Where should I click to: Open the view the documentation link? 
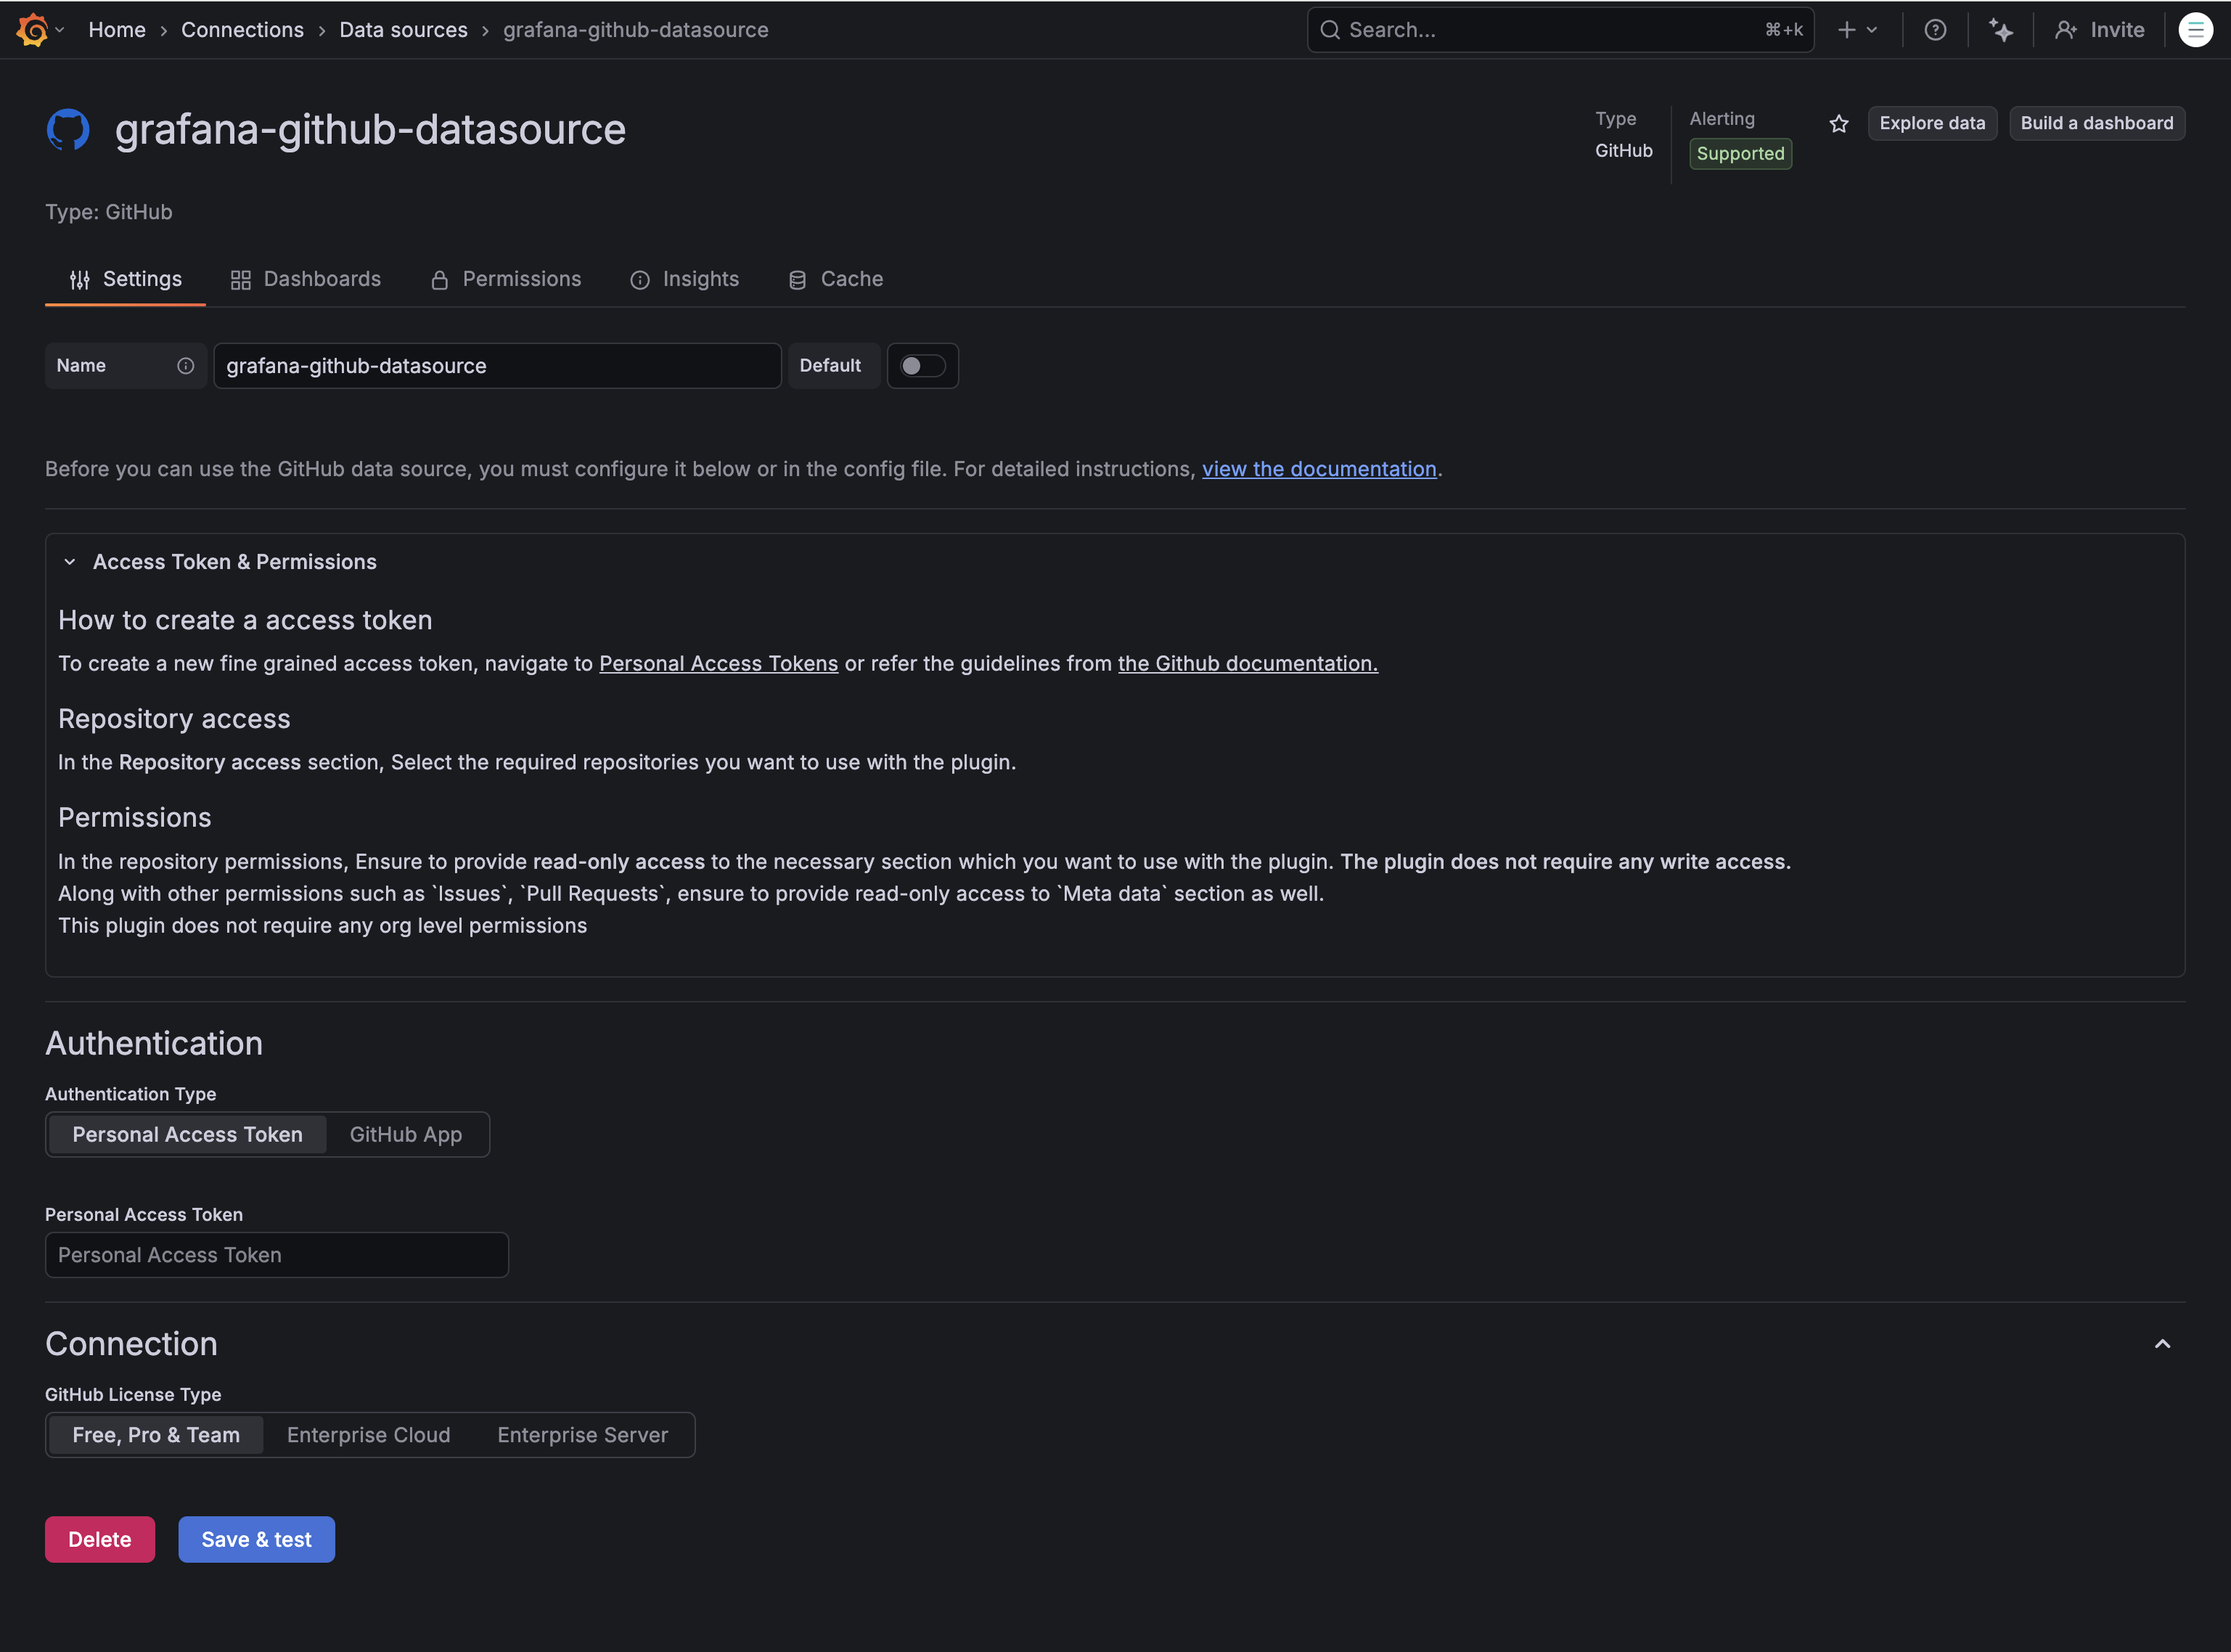1318,469
